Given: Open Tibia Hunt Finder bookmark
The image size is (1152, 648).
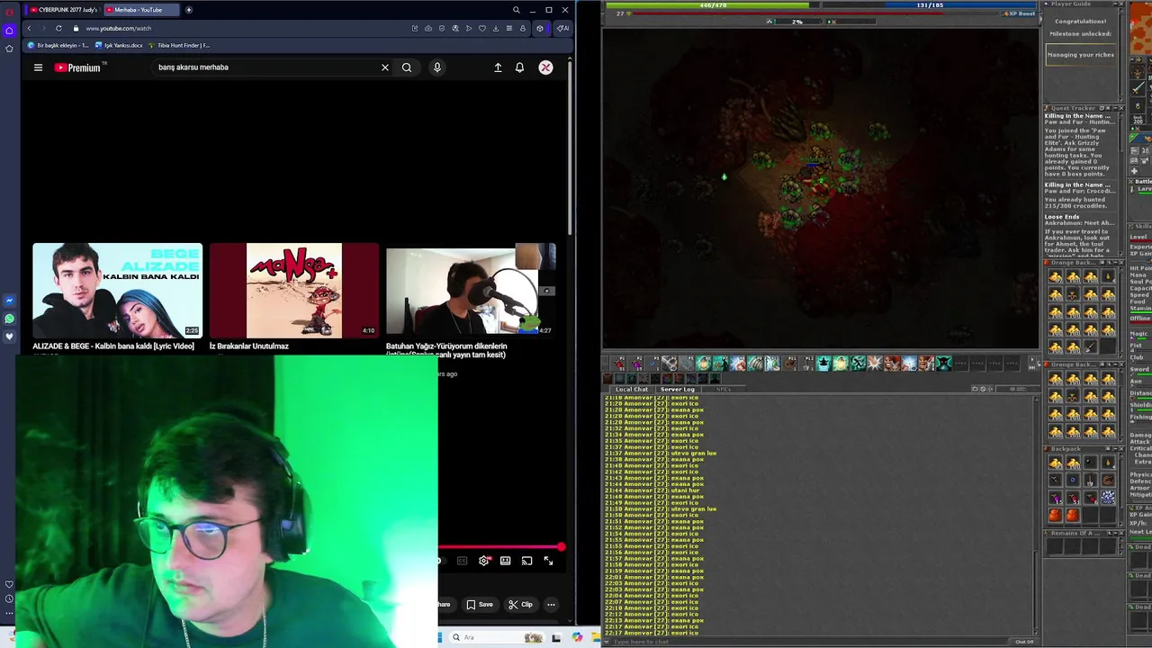Looking at the screenshot, I should [x=179, y=45].
